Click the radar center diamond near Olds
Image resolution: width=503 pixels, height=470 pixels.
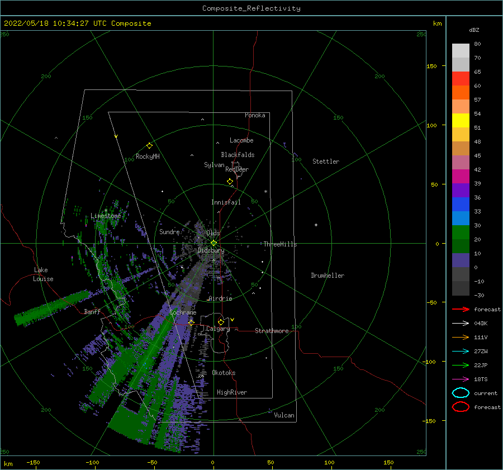(x=213, y=243)
